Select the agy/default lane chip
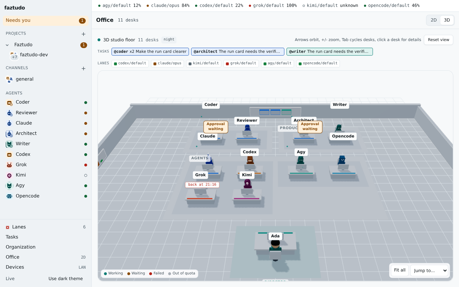Image resolution: width=459 pixels, height=287 pixels. click(277, 63)
